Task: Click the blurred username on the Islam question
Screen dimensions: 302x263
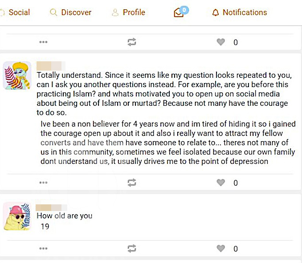Action: (x=51, y=66)
